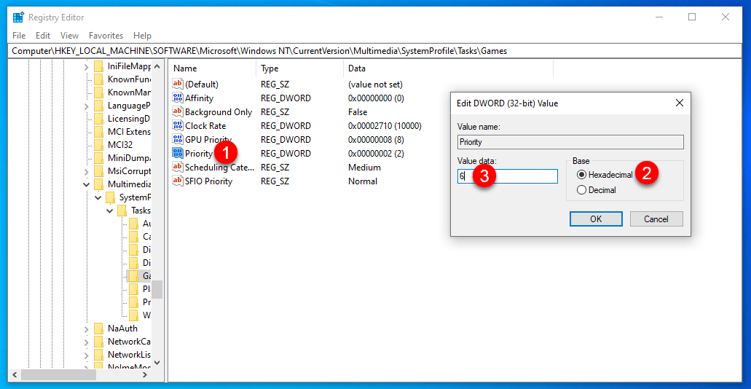Click the MCI Extens folder icon
The height and width of the screenshot is (389, 751).
coord(99,132)
